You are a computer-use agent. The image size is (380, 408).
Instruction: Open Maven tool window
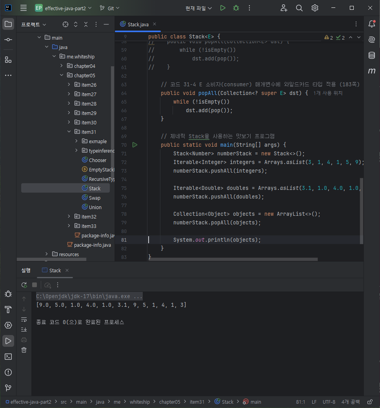point(372,71)
